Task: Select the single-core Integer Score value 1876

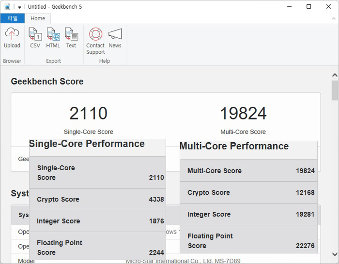Action: [x=156, y=221]
